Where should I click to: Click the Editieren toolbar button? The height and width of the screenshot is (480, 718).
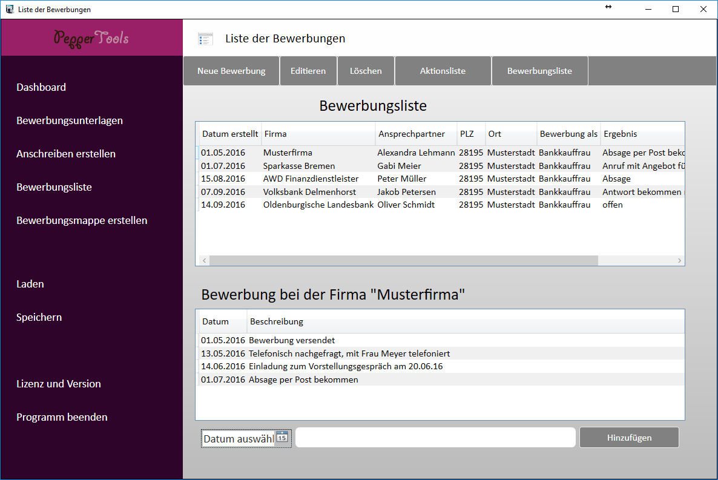pos(308,71)
